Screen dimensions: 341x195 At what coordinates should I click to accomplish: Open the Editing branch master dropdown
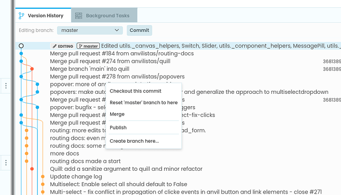click(x=90, y=30)
